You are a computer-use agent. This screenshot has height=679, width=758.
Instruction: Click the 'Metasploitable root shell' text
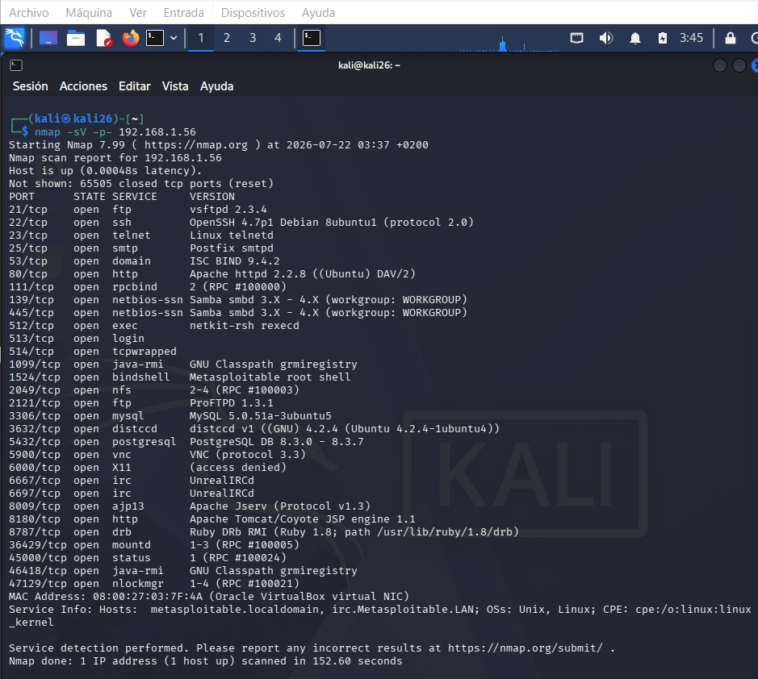tap(270, 377)
